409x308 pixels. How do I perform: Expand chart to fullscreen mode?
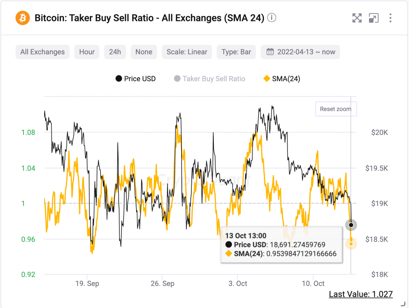[357, 18]
